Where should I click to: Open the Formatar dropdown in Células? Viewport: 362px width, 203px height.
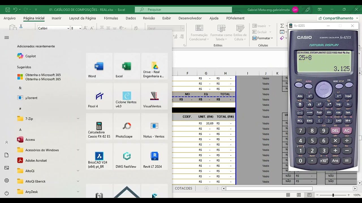pyautogui.click(x=263, y=38)
